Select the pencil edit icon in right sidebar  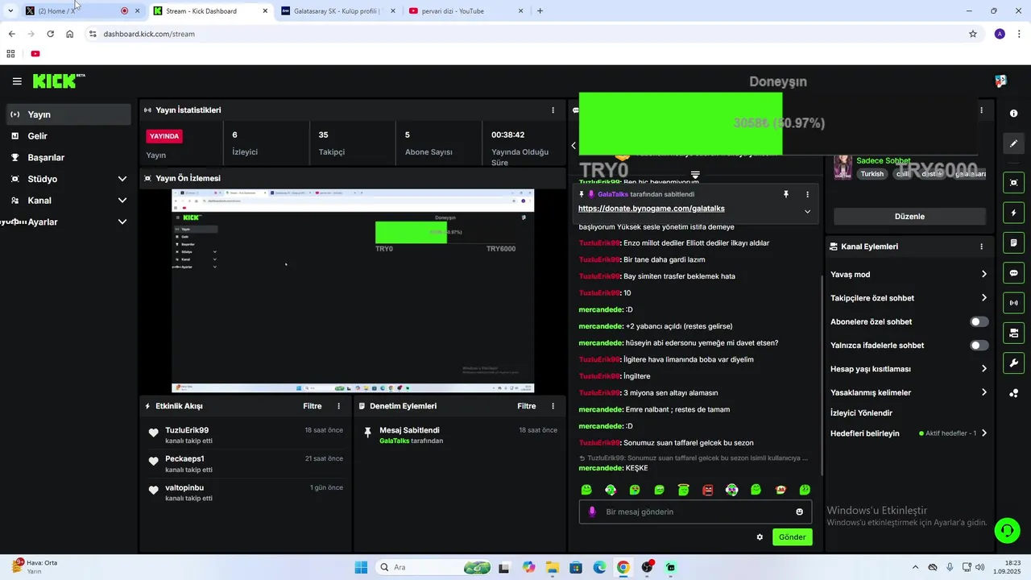point(1013,143)
